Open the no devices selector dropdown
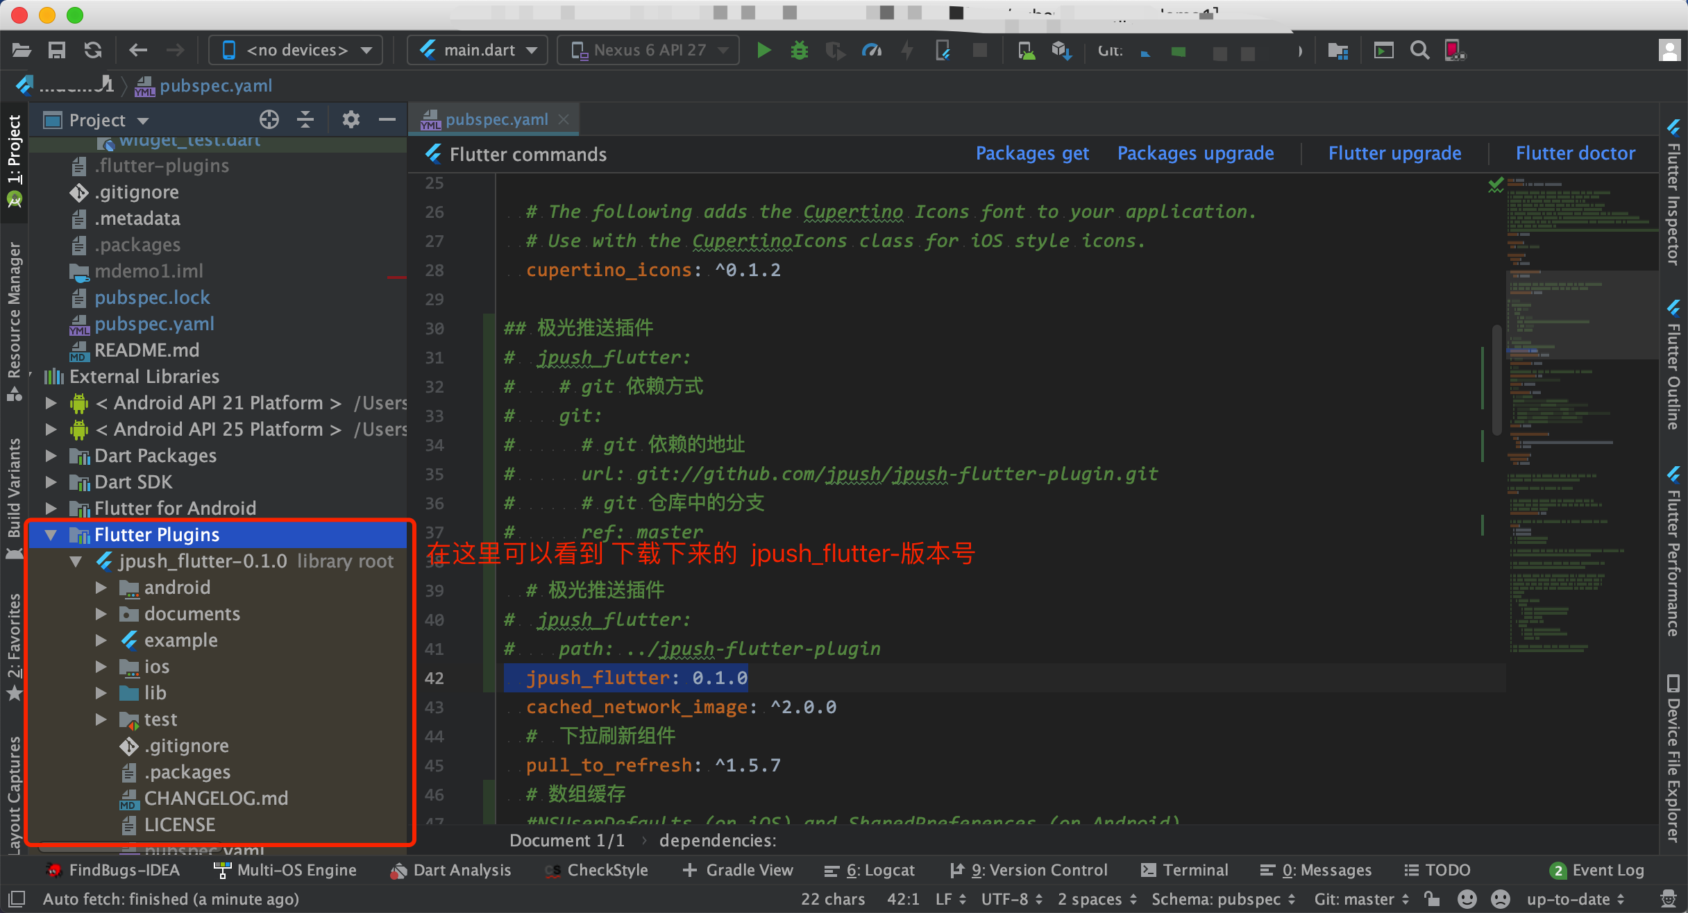Viewport: 1688px width, 913px height. pos(296,51)
